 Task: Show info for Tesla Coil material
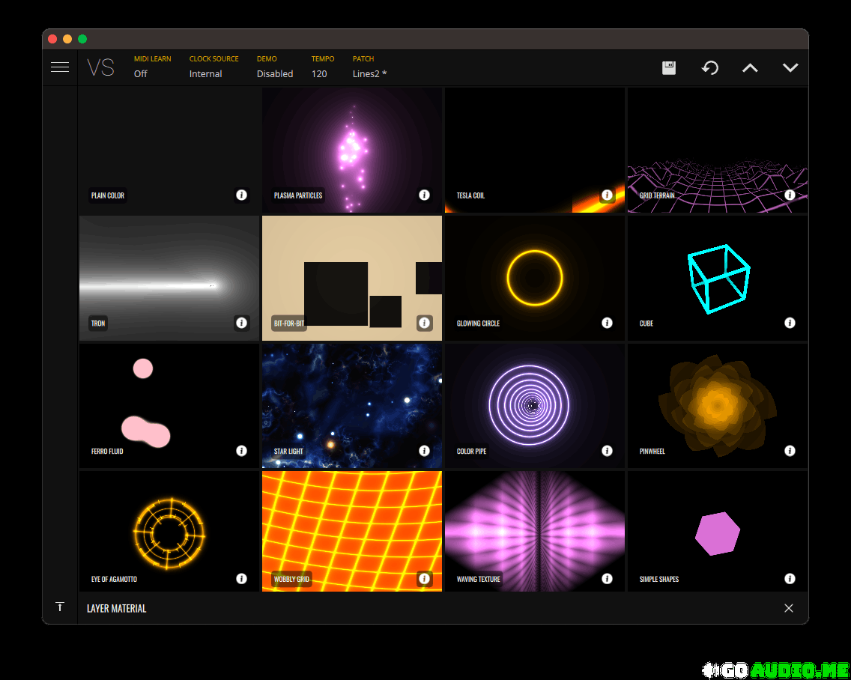(x=608, y=195)
